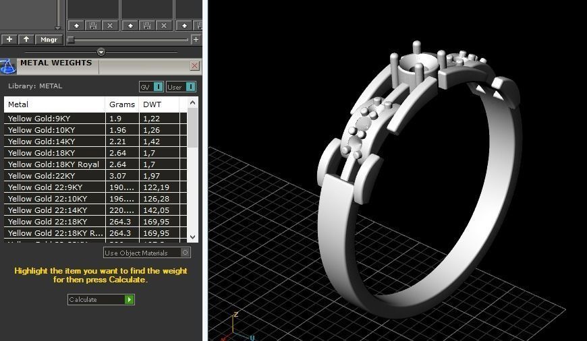The height and width of the screenshot is (341, 587).
Task: Click the save disk icon of the second slot
Action: tap(147, 26)
